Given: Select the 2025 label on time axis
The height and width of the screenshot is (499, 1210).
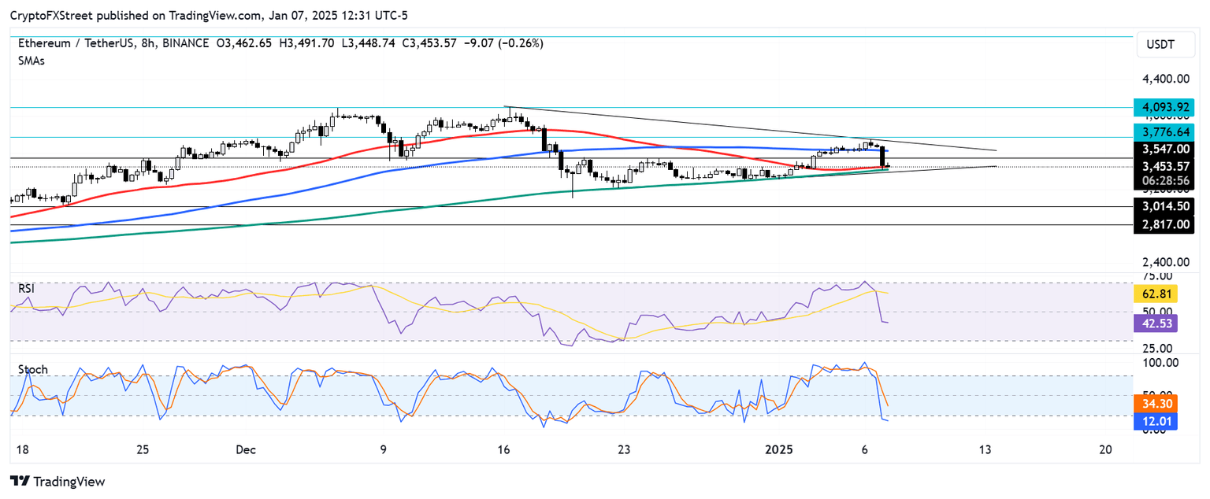Looking at the screenshot, I should [x=780, y=450].
